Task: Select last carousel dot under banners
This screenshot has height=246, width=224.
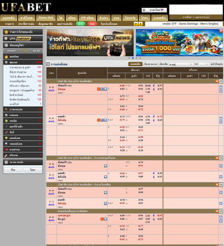Action: [140, 58]
